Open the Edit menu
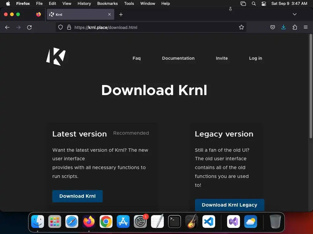The width and height of the screenshot is (313, 234). click(x=53, y=3)
